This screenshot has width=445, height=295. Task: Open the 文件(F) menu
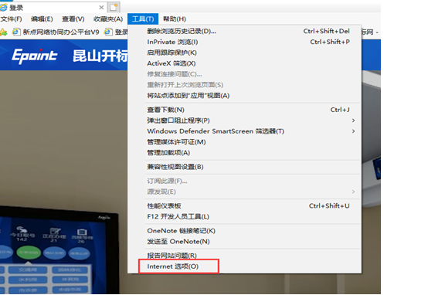[11, 19]
